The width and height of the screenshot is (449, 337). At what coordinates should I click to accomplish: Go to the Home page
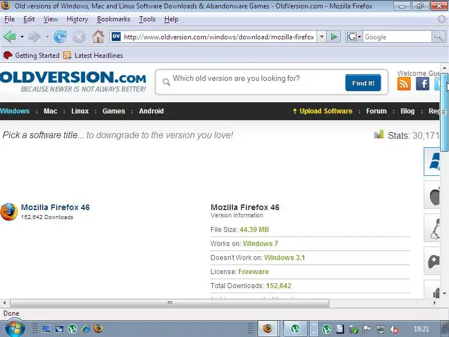click(98, 37)
